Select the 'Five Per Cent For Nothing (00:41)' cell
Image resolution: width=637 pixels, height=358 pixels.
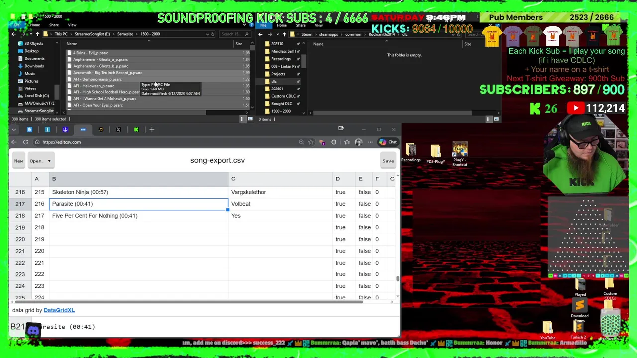click(139, 216)
